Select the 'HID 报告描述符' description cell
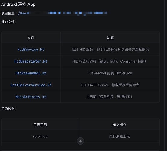Image resolution: width=167 pixels, height=151 pixels. point(110,61)
